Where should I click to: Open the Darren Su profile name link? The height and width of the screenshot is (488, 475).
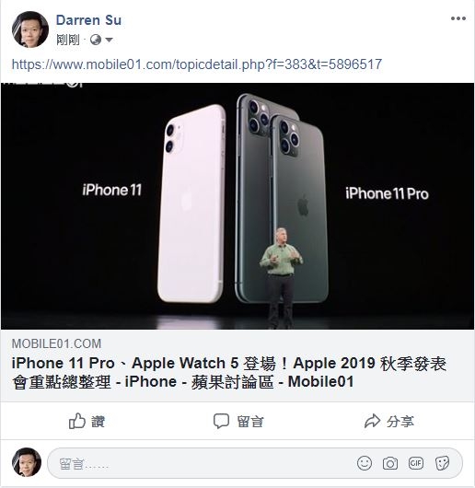point(88,20)
